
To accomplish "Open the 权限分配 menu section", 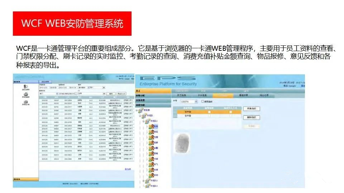I will [x=153, y=96].
